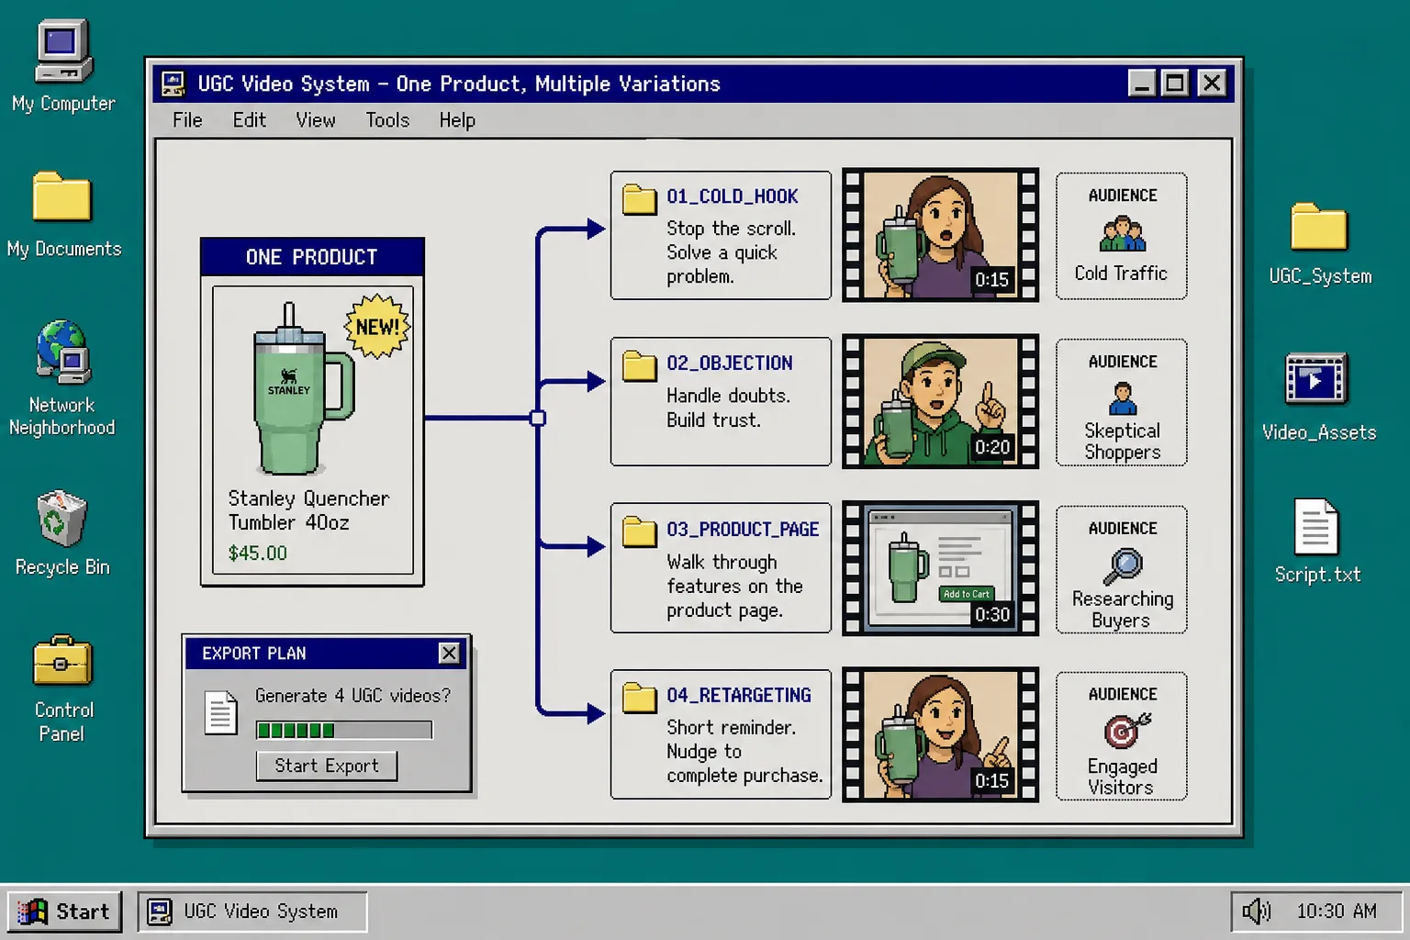Click the Skeptical Shoppers person icon
Viewport: 1410px width, 940px height.
pos(1122,399)
